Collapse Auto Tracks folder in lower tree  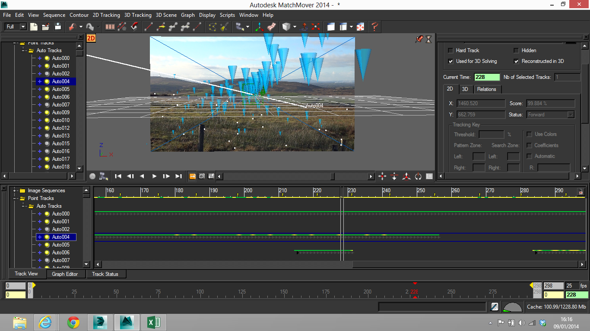[24, 206]
